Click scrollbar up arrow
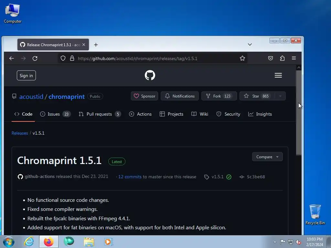Viewport: 331px width, 248px height. pos(299,68)
